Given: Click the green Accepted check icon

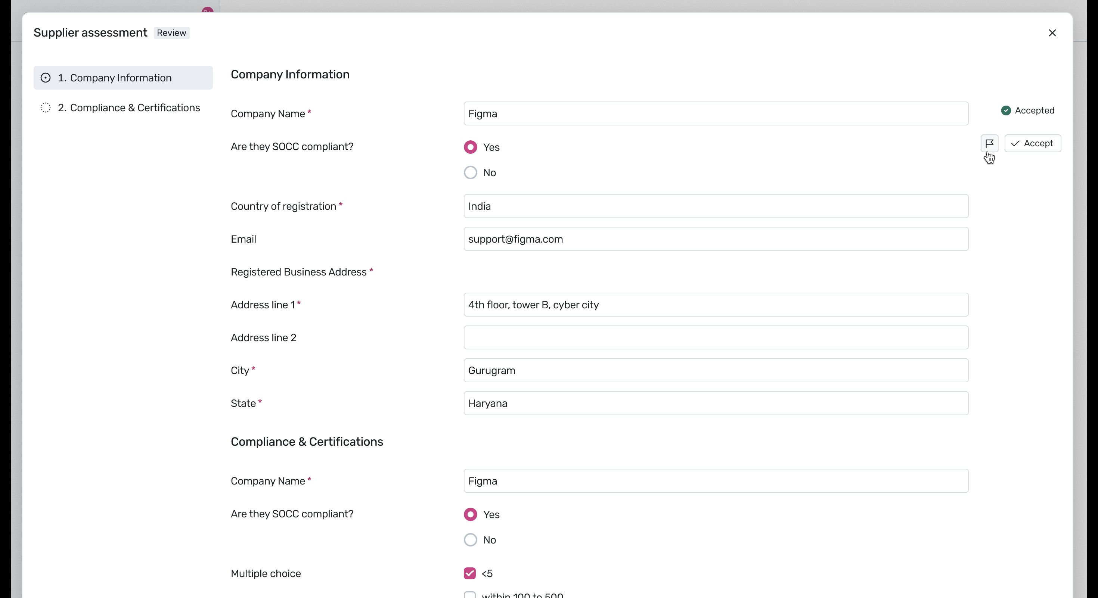Looking at the screenshot, I should tap(1006, 111).
